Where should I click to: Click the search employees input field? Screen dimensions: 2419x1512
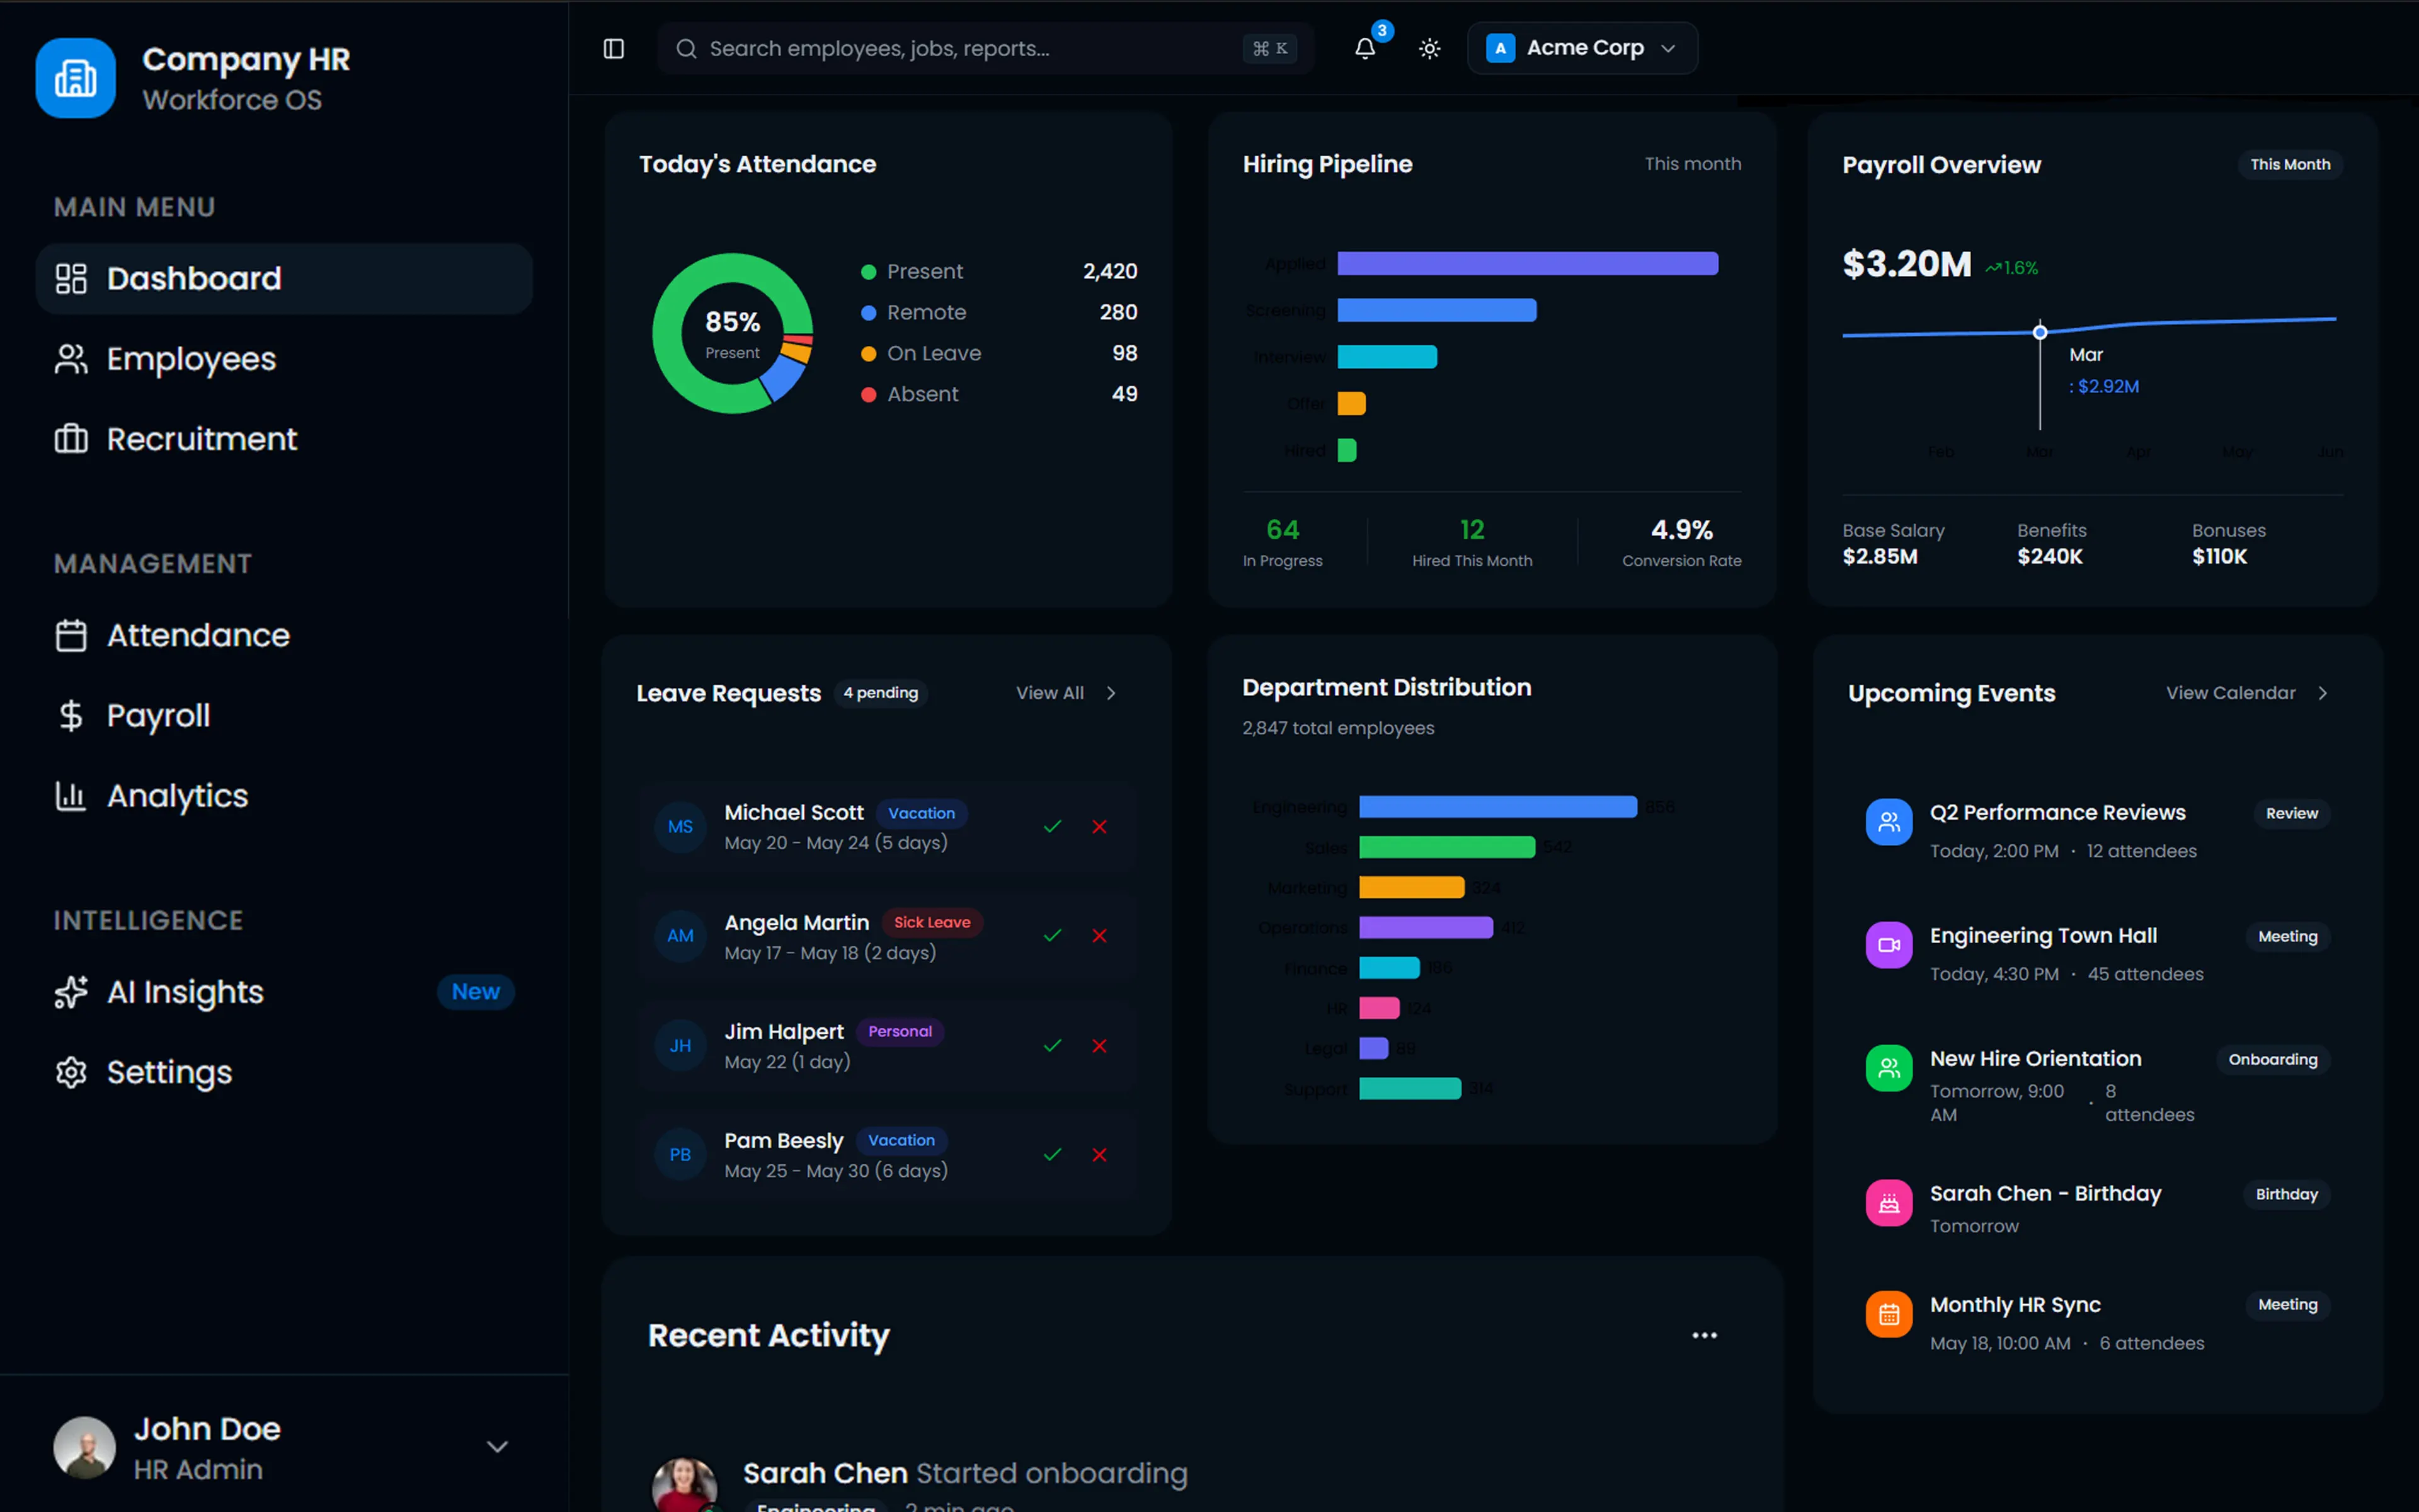pyautogui.click(x=985, y=48)
